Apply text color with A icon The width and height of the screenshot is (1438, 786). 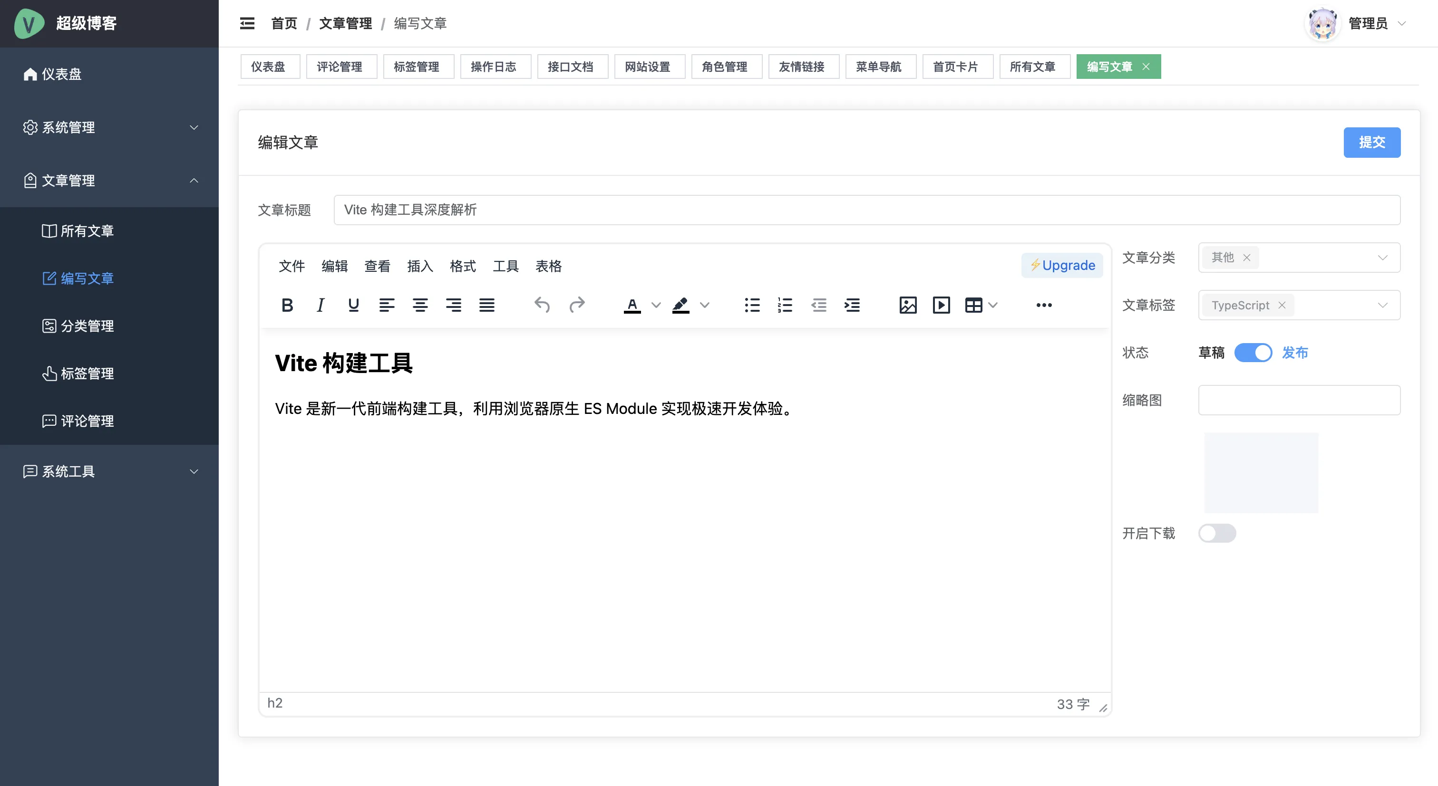tap(632, 305)
